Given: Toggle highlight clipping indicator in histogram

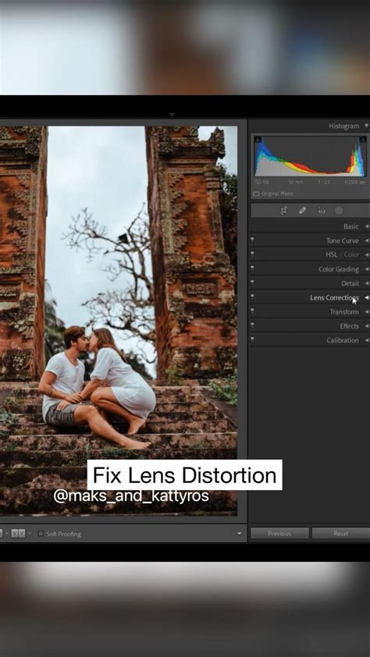Looking at the screenshot, I should pos(363,140).
